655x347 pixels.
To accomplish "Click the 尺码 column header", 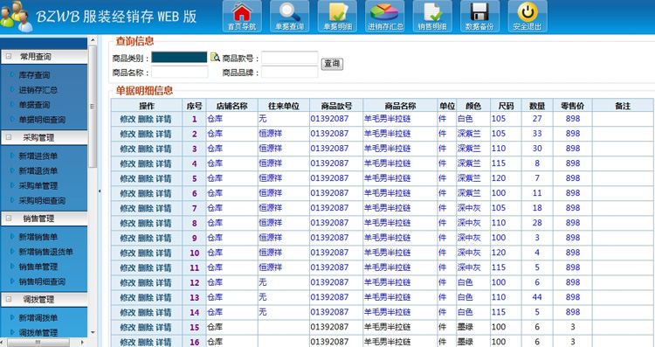I will [506, 106].
